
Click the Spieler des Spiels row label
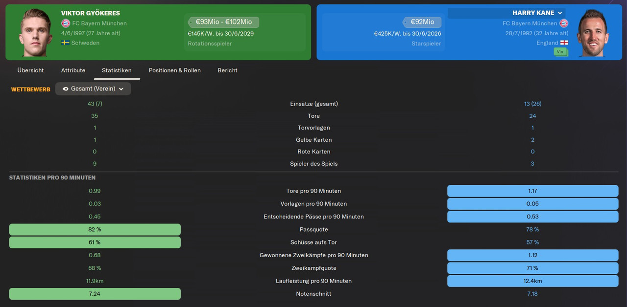click(x=314, y=164)
